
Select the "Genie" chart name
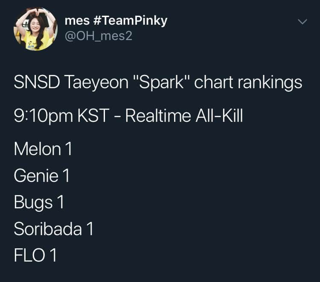[36, 176]
